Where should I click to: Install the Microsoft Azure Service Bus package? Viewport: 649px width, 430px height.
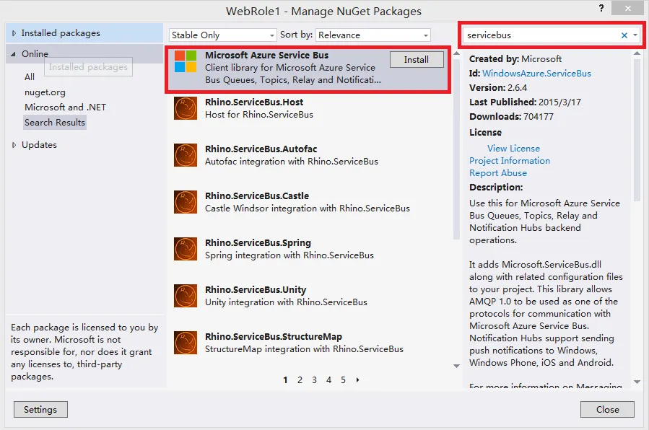[x=417, y=60]
